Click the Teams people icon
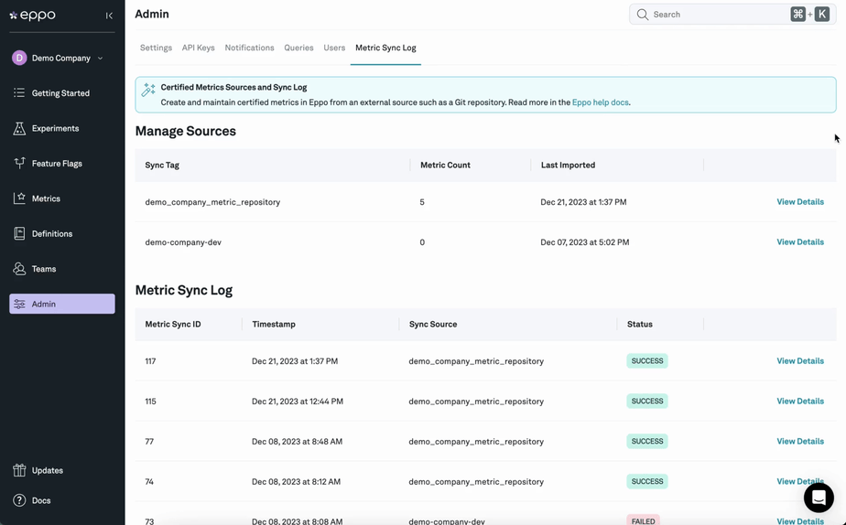846x525 pixels. [x=19, y=269]
